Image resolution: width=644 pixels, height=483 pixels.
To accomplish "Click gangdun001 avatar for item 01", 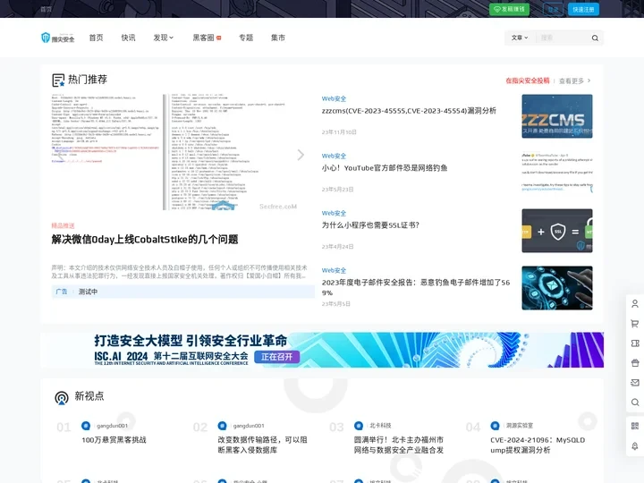I will click(x=86, y=426).
